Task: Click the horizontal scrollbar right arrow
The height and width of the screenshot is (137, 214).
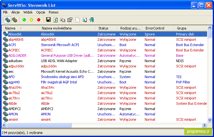Action: coord(204,125)
